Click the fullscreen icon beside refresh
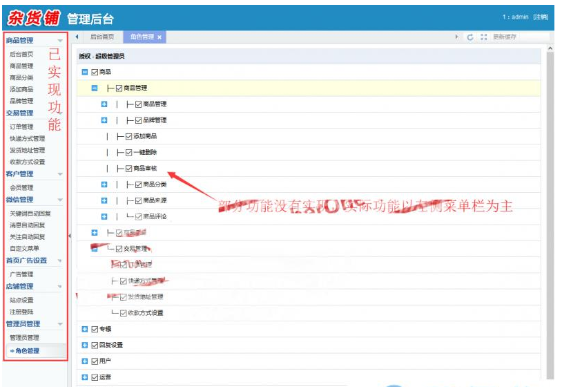 coord(483,37)
